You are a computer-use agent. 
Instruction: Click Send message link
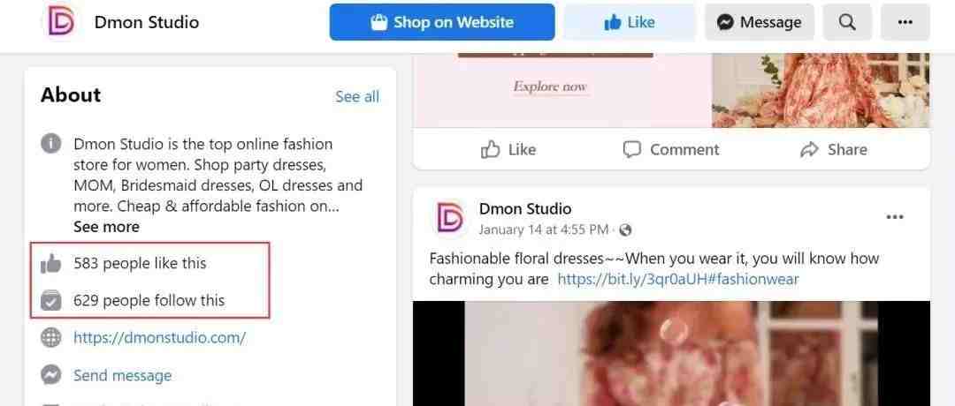(x=122, y=376)
